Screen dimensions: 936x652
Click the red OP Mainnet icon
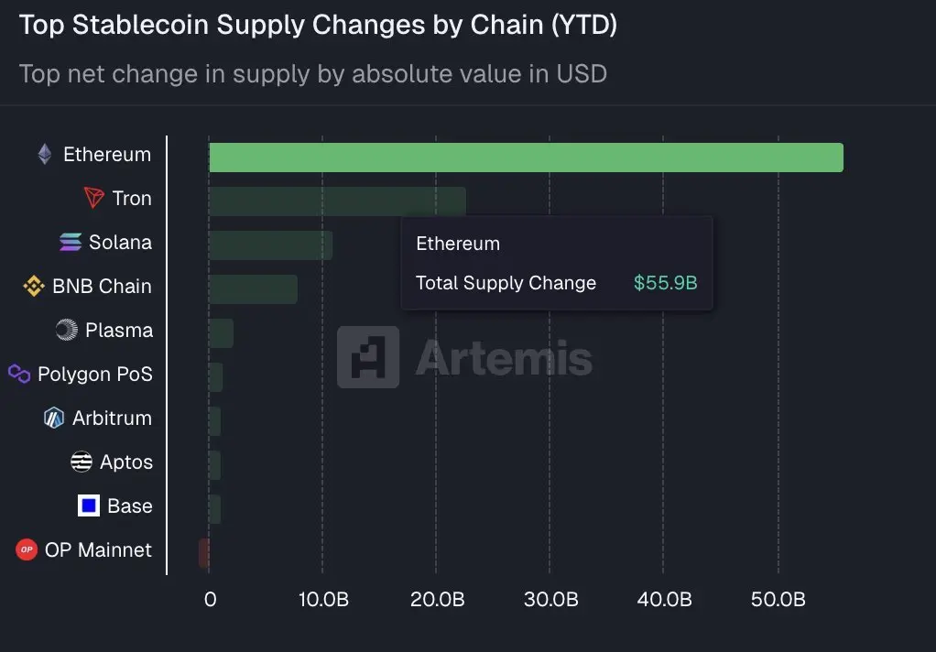click(27, 549)
